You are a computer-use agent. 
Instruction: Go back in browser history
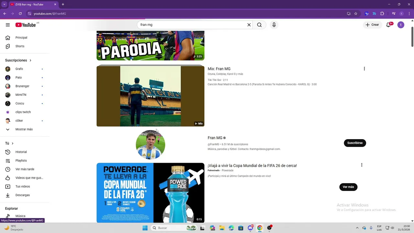pyautogui.click(x=5, y=14)
